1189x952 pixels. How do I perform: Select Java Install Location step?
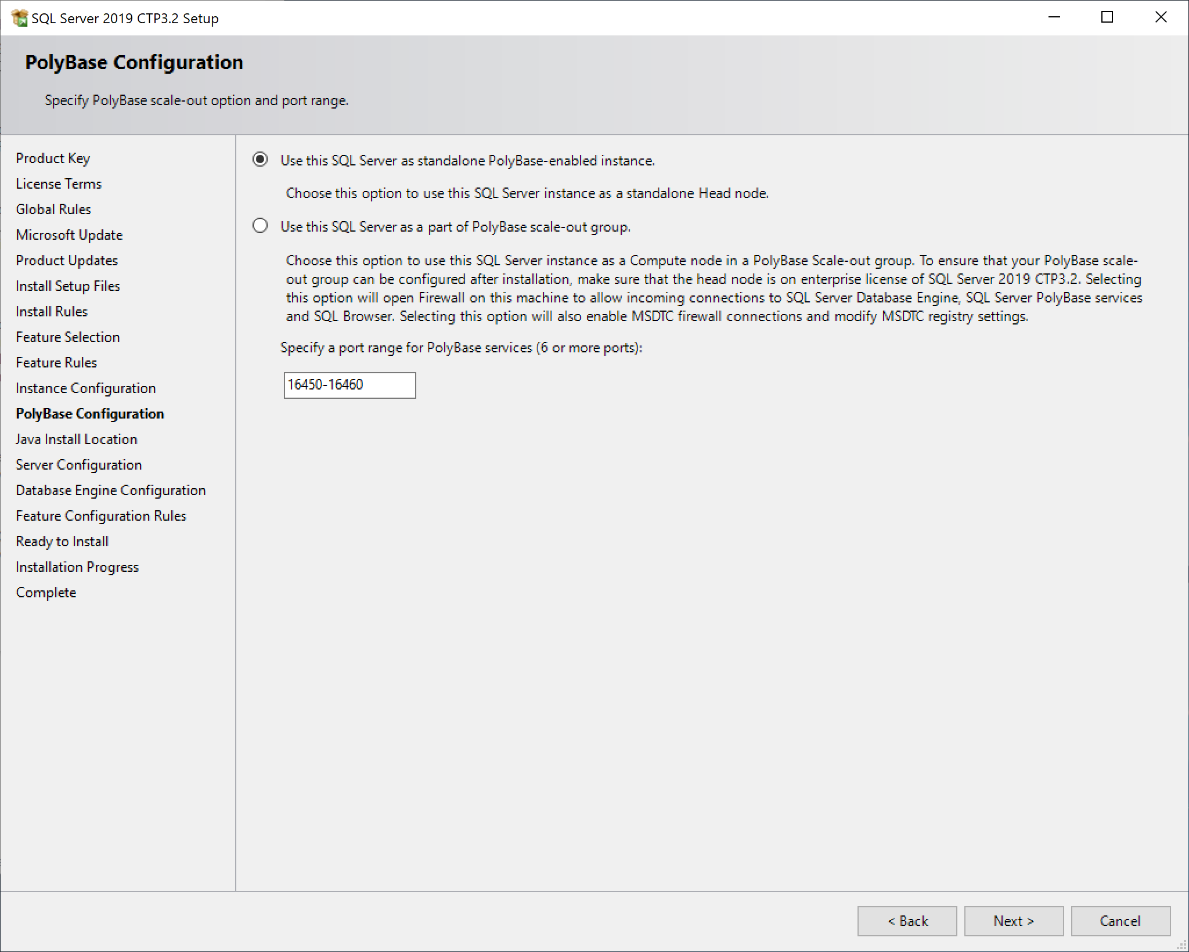(x=77, y=439)
